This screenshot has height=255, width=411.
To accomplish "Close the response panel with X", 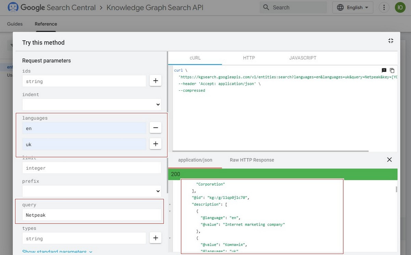I will tap(389, 160).
